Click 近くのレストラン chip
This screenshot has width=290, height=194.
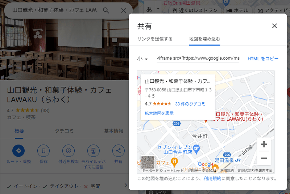[195, 10]
